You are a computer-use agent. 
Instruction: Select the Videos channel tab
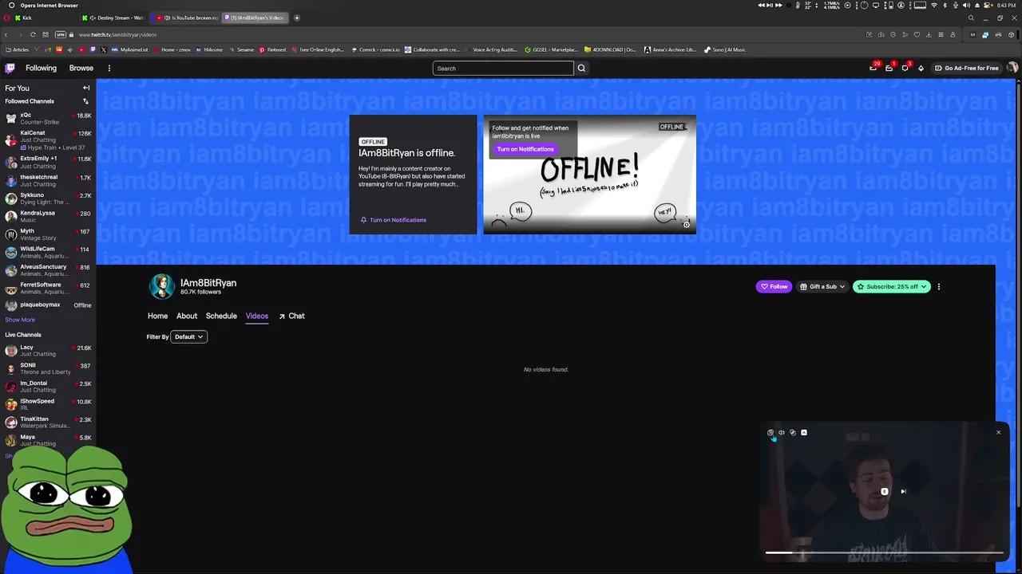pyautogui.click(x=256, y=316)
